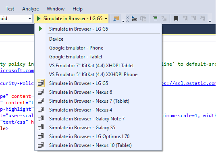
Task: Click the disabled document outline icon
Action: 143,19
